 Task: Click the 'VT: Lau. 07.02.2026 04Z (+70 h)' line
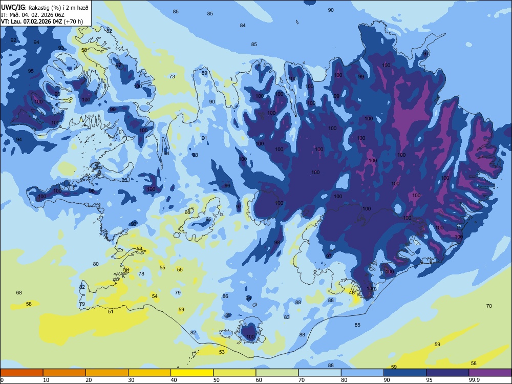click(42, 22)
